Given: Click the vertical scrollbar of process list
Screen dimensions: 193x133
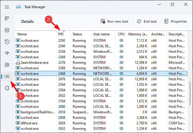Looking at the screenshot, I should pos(190,93).
